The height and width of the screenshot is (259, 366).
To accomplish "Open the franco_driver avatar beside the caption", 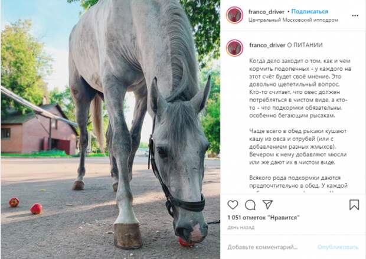I will tap(234, 48).
